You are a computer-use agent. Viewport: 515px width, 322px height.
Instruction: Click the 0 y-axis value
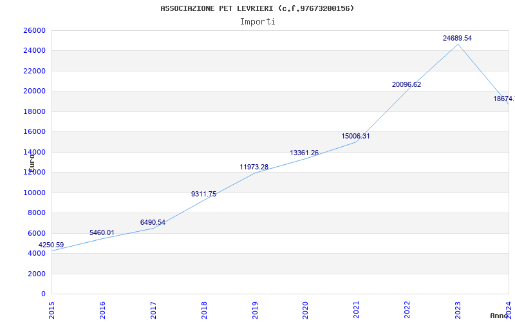(x=43, y=294)
